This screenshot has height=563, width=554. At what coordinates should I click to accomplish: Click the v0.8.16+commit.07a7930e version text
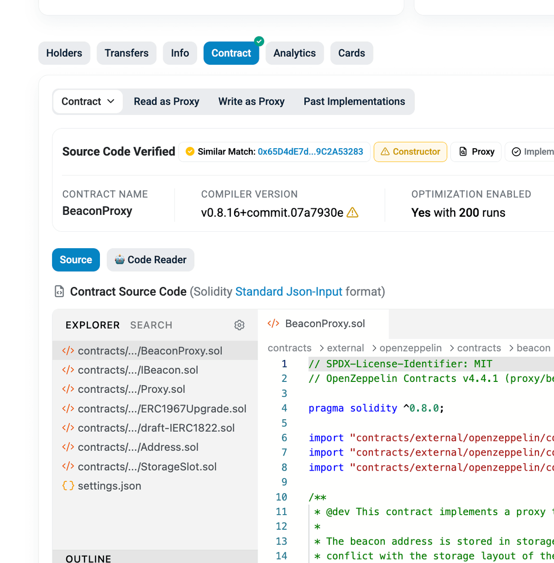[x=272, y=213]
